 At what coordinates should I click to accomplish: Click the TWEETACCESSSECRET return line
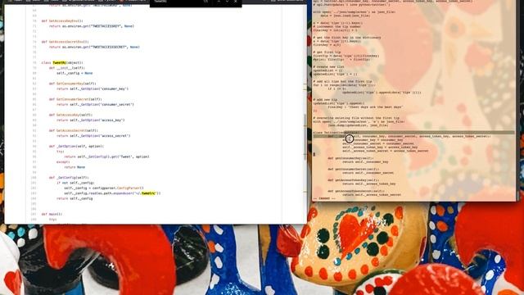[94, 48]
